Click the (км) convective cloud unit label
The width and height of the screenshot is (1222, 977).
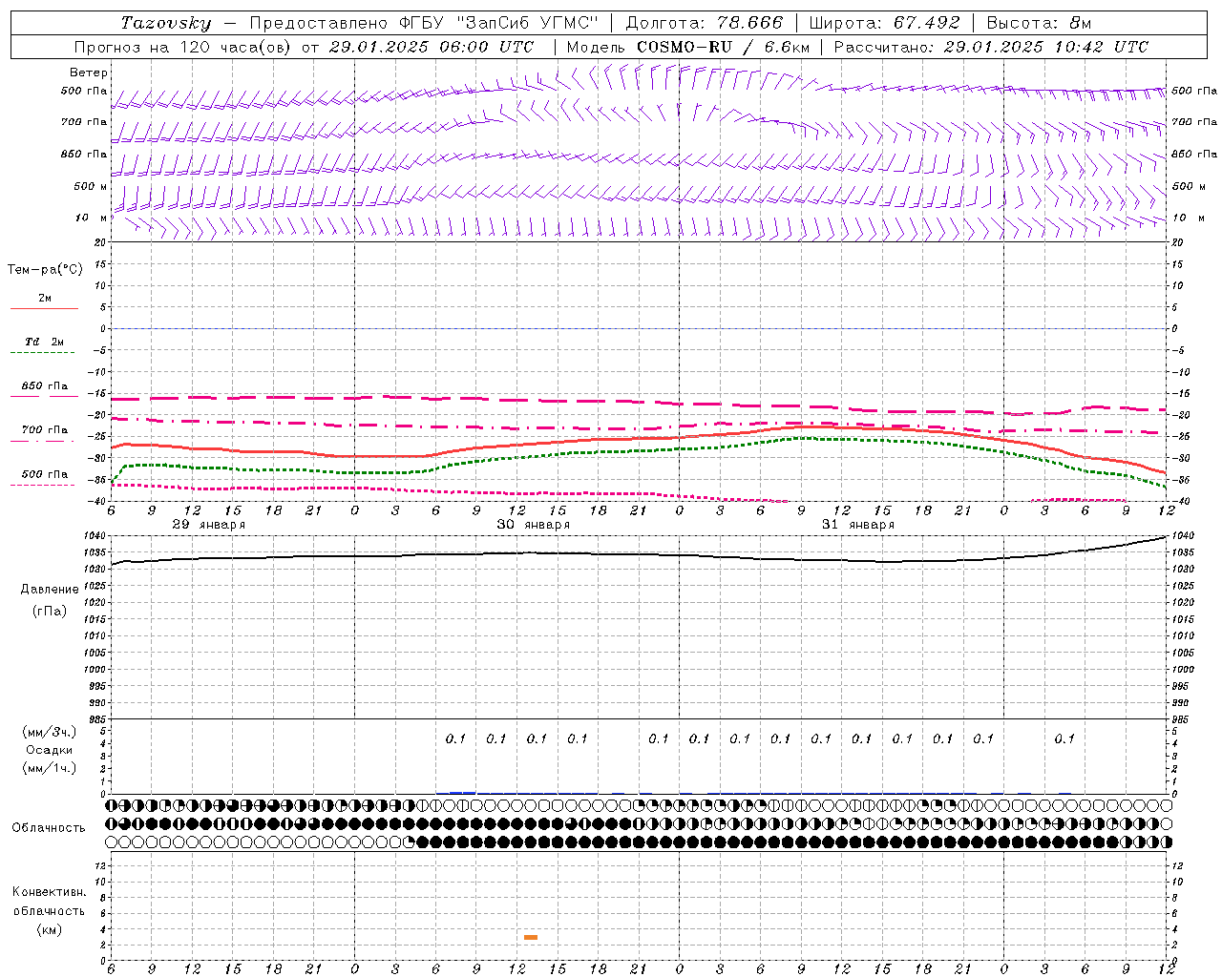49,929
